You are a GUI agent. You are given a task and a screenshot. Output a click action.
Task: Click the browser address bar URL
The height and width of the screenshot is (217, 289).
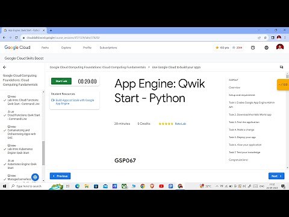point(63,37)
